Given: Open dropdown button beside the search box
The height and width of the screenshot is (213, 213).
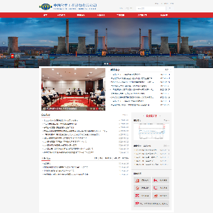Looking at the screenshot, I should [x=170, y=8].
